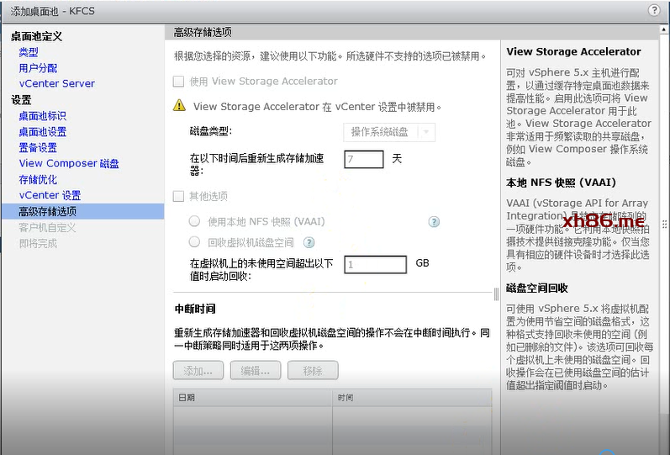Click the help question mark icon in title bar
670x455 pixels.
point(654,10)
